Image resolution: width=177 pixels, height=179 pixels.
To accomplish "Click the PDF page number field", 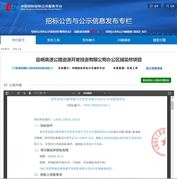I will [38, 93].
